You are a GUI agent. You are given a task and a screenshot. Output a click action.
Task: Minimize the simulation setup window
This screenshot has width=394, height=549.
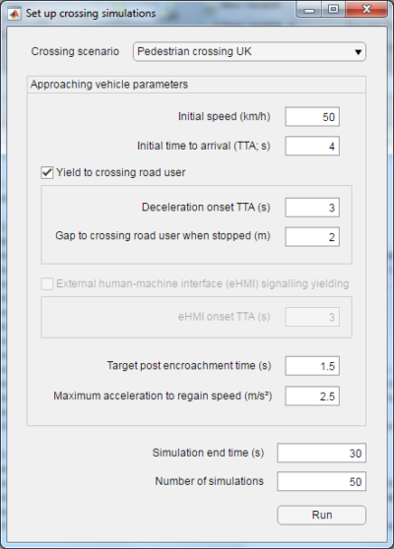click(x=309, y=10)
